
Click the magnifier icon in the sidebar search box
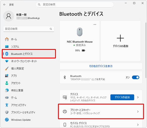pos(51,29)
